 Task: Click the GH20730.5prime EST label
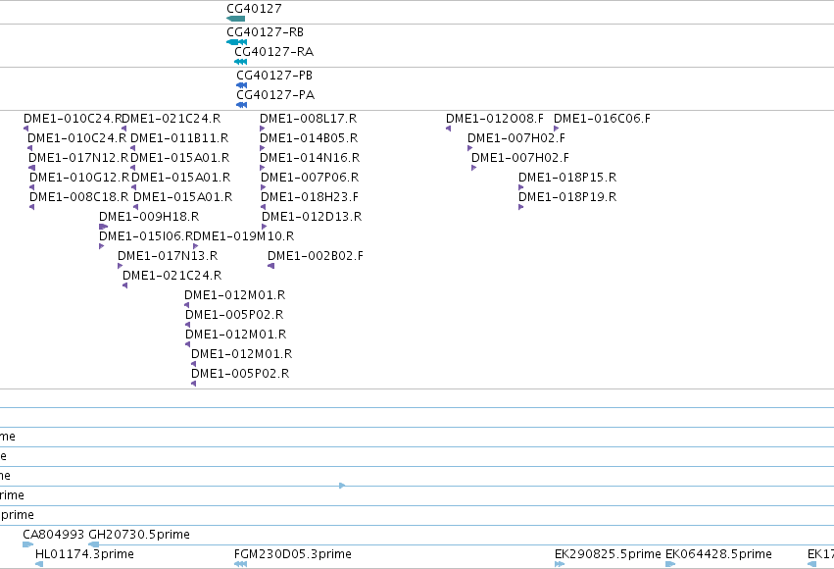coord(139,535)
